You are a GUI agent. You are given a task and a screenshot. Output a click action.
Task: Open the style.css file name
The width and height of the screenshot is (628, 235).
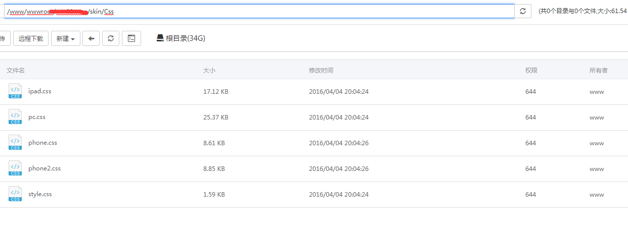pos(40,194)
